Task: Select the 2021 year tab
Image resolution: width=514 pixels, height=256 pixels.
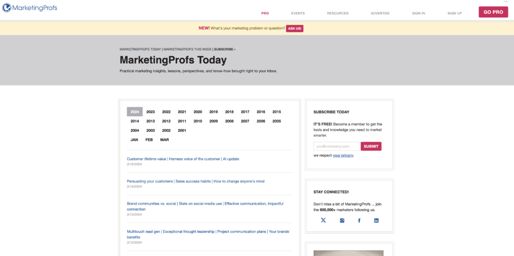Action: pyautogui.click(x=182, y=112)
